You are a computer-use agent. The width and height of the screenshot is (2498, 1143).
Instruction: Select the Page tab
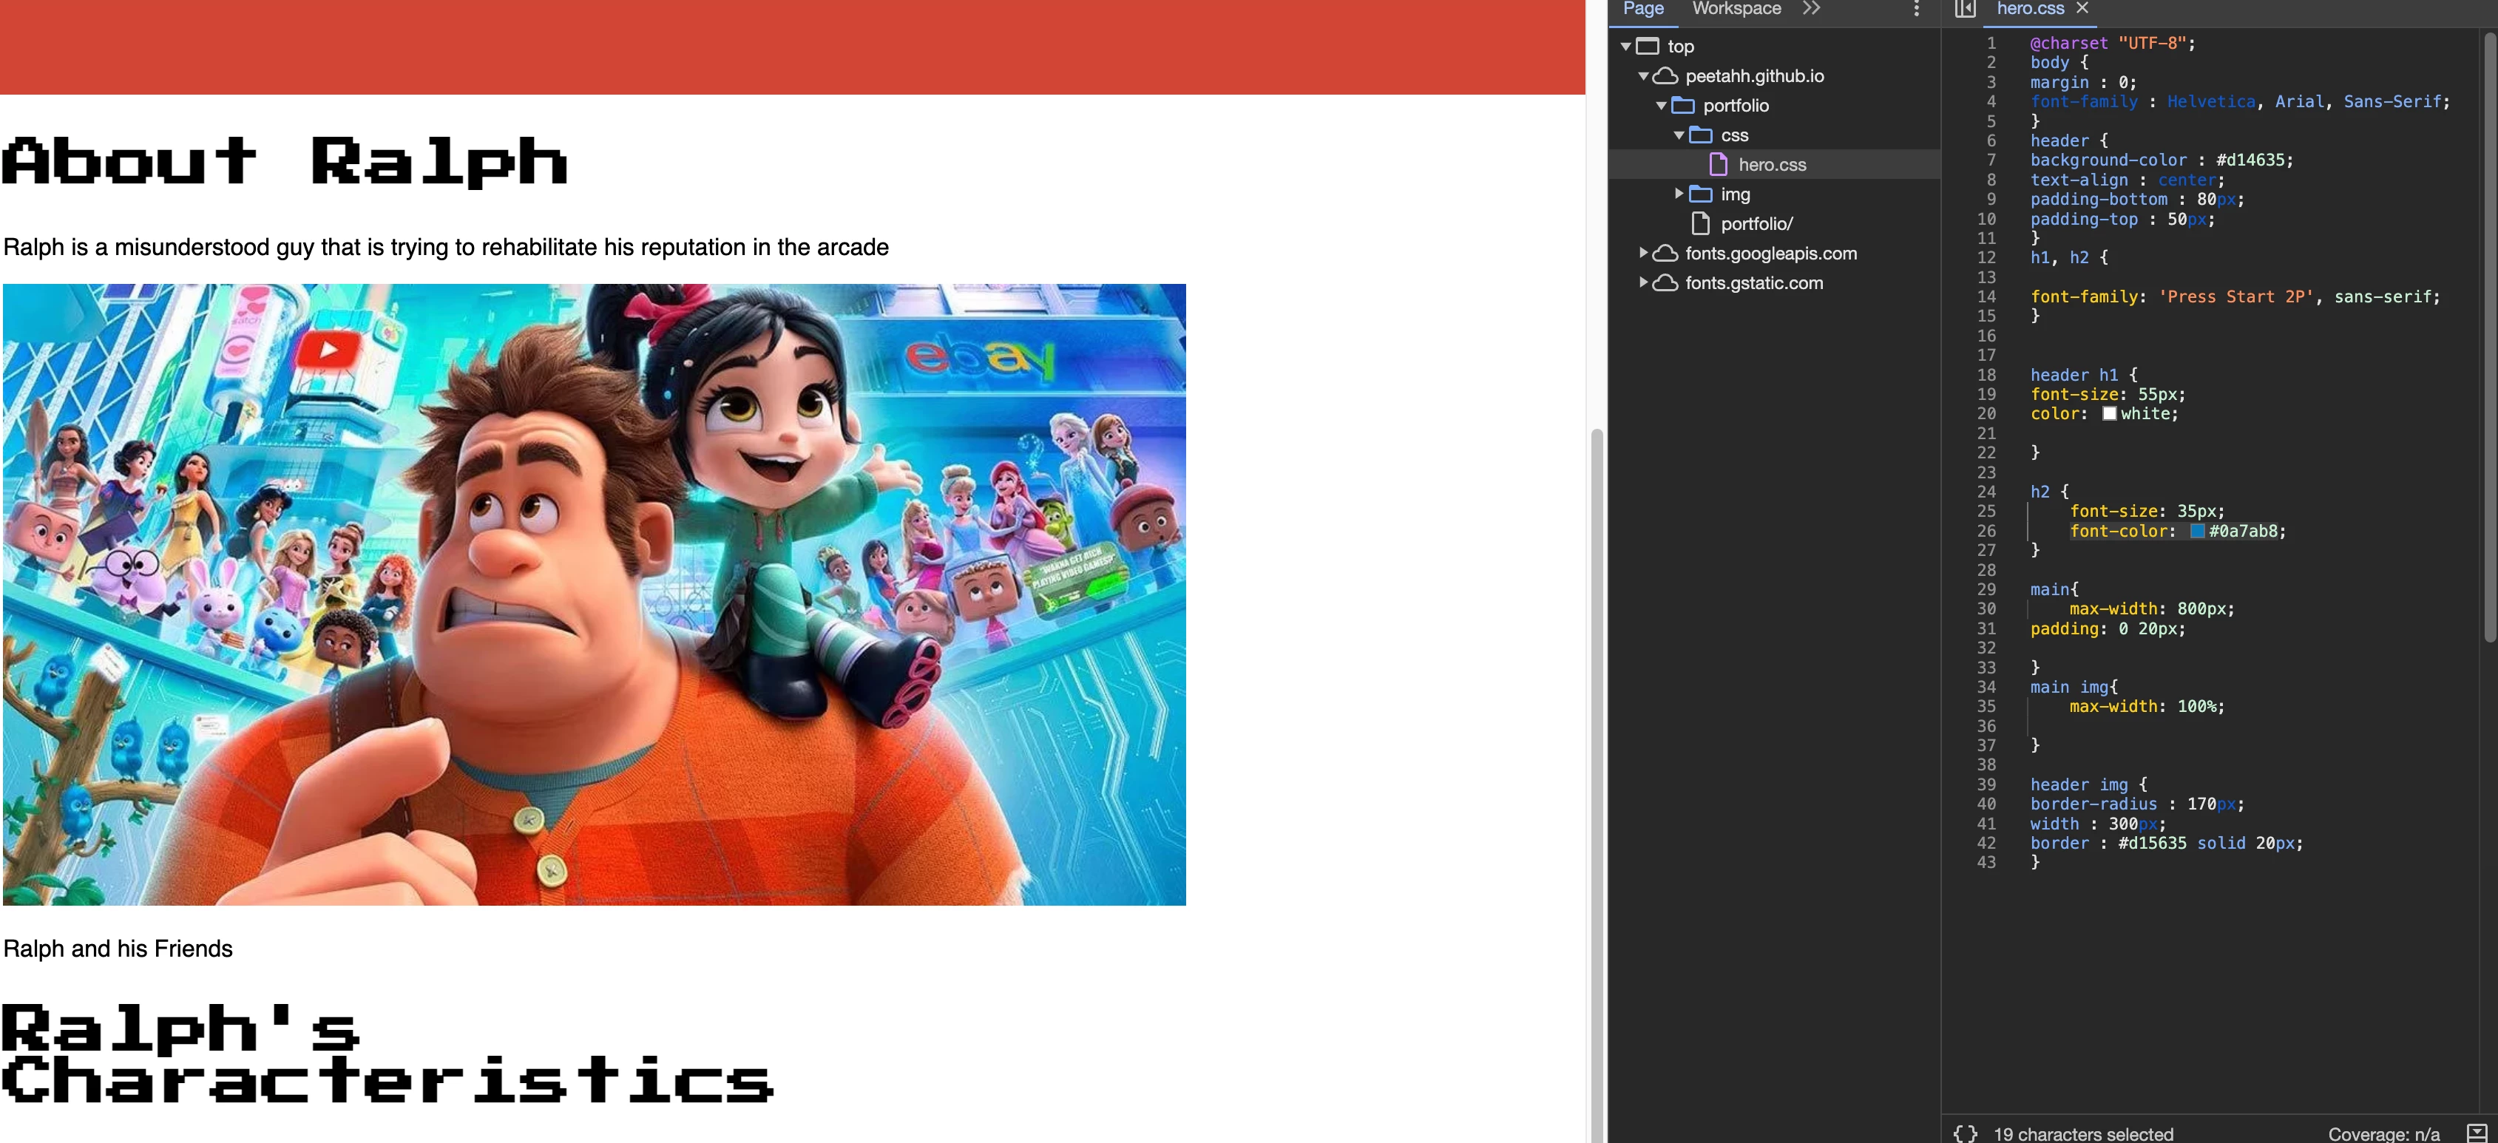[1642, 9]
